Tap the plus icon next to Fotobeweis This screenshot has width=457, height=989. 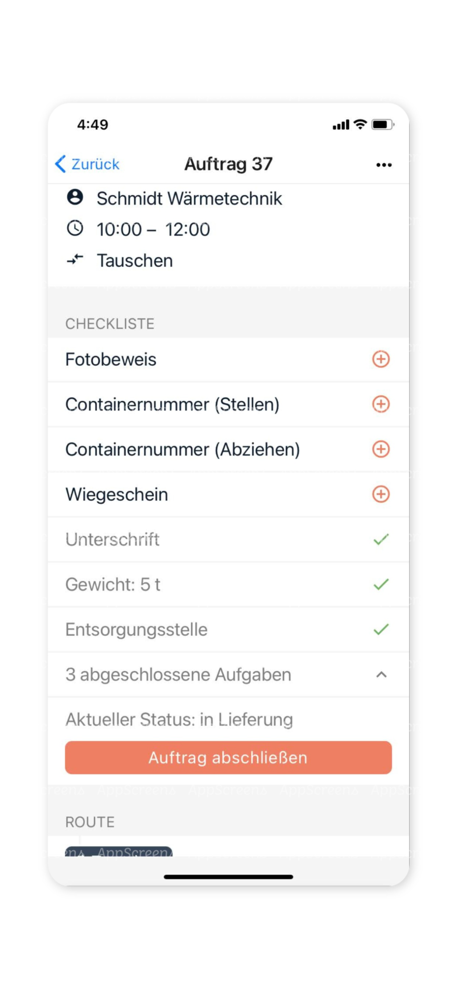coord(380,359)
